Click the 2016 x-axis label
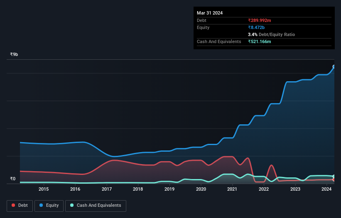The image size is (341, 218). (75, 189)
